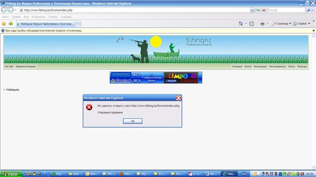Click the Favorites Center star icon
This screenshot has height=177, width=316.
point(3,24)
